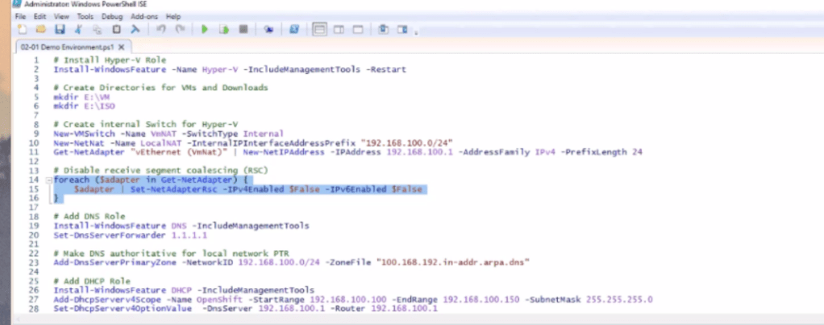Launch PowerShell.exe from the toolbar
Image resolution: width=824 pixels, height=325 pixels.
click(x=294, y=30)
